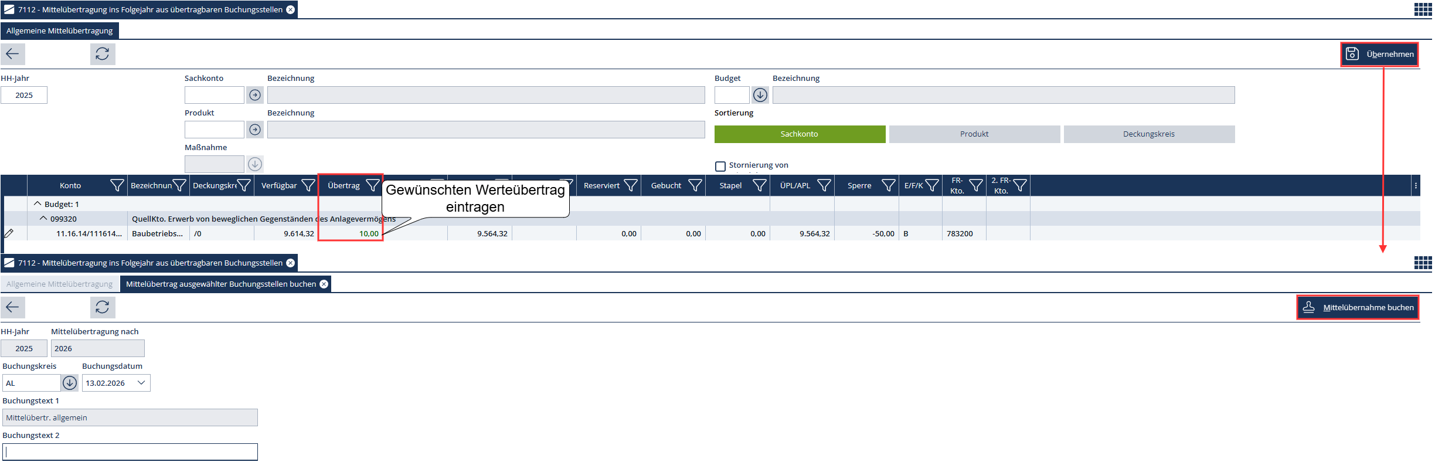Select Produkt sorting option
1435x472 pixels.
point(974,134)
